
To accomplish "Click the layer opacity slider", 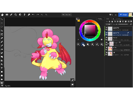I will click(x=123, y=24).
